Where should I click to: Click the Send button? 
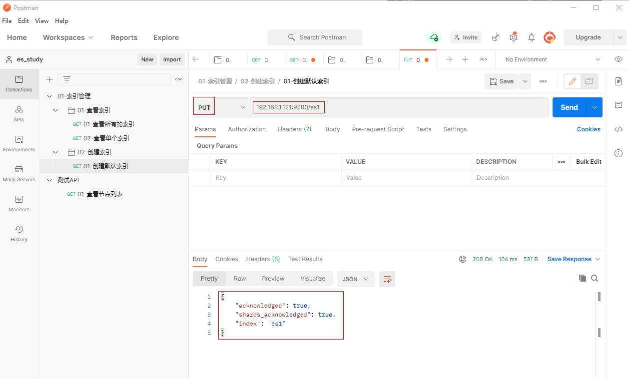tap(569, 107)
